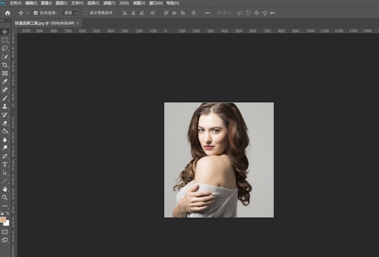Viewport: 379px width, 257px height.
Task: Select the Paint Bucket tool
Action: click(x=5, y=131)
